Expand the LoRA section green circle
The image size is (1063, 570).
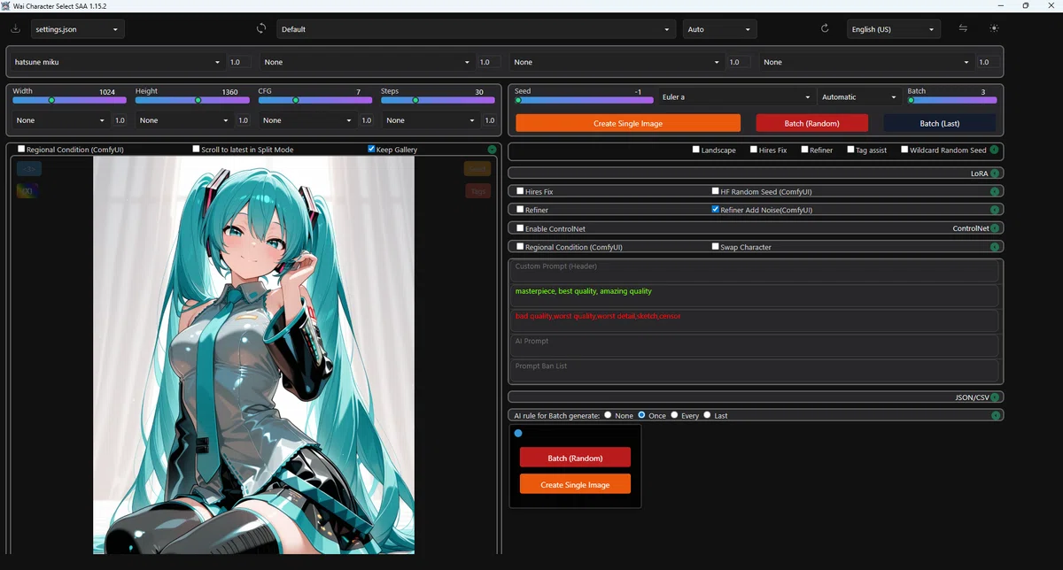[995, 173]
